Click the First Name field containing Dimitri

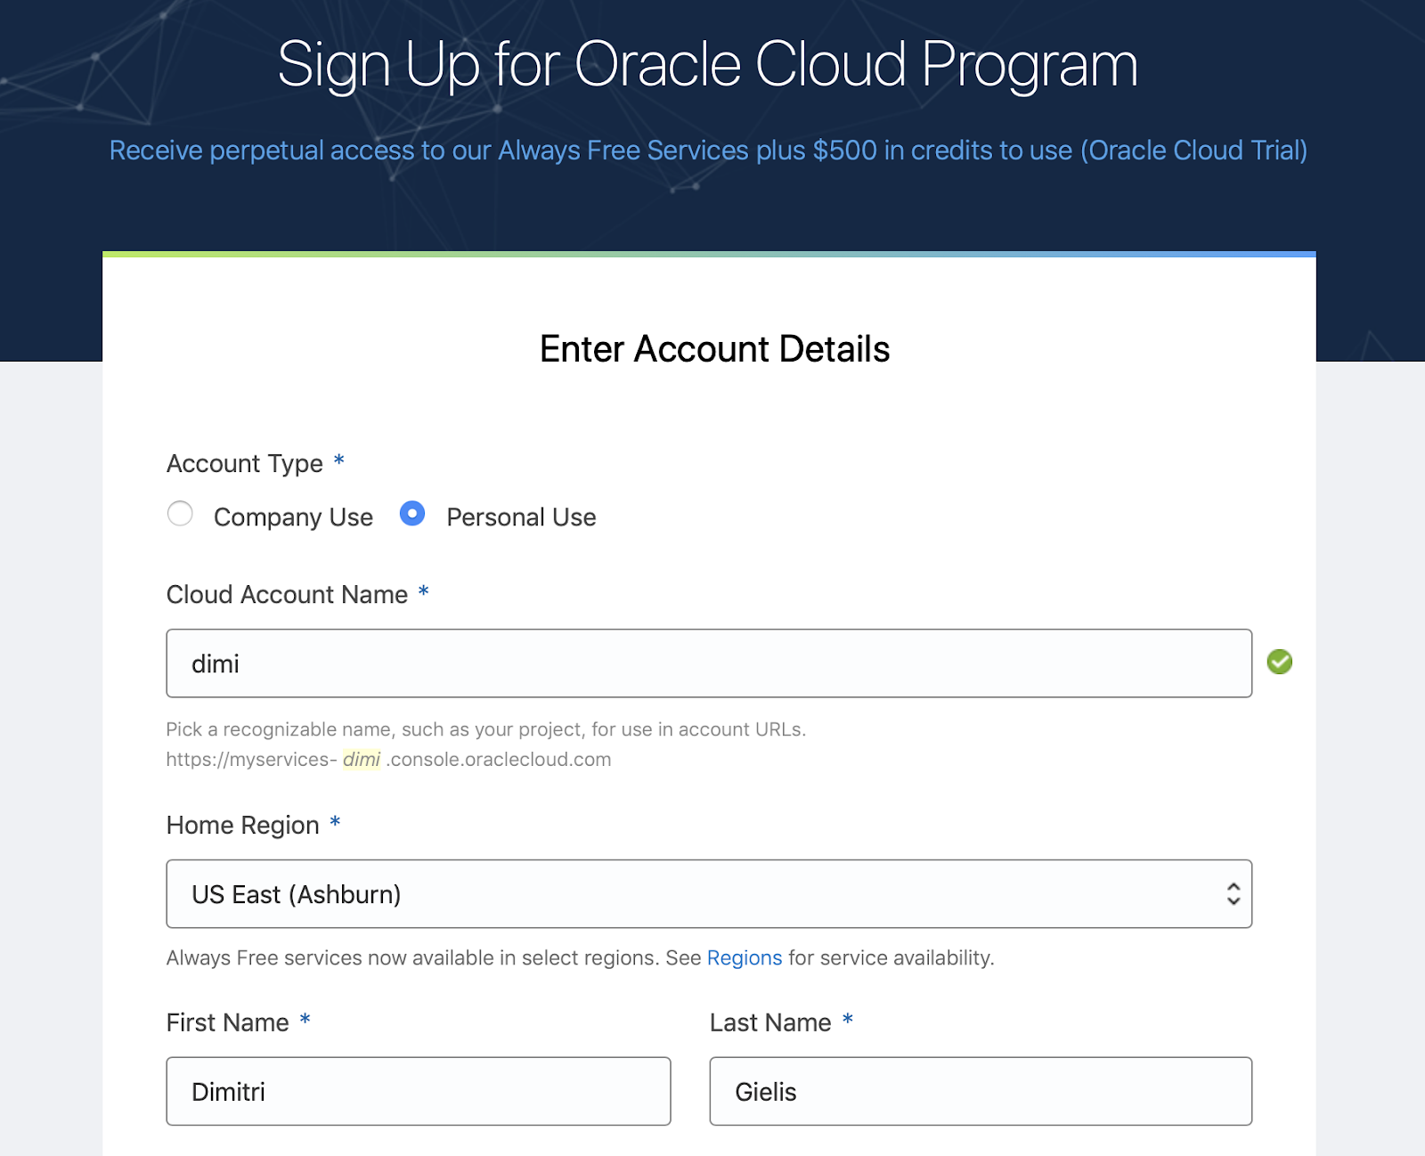(419, 1091)
